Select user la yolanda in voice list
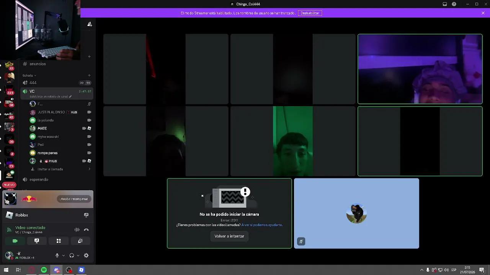This screenshot has width=490, height=275. (x=60, y=120)
